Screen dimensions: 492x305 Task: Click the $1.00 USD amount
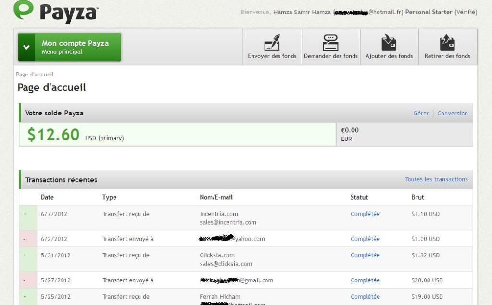pyautogui.click(x=425, y=239)
